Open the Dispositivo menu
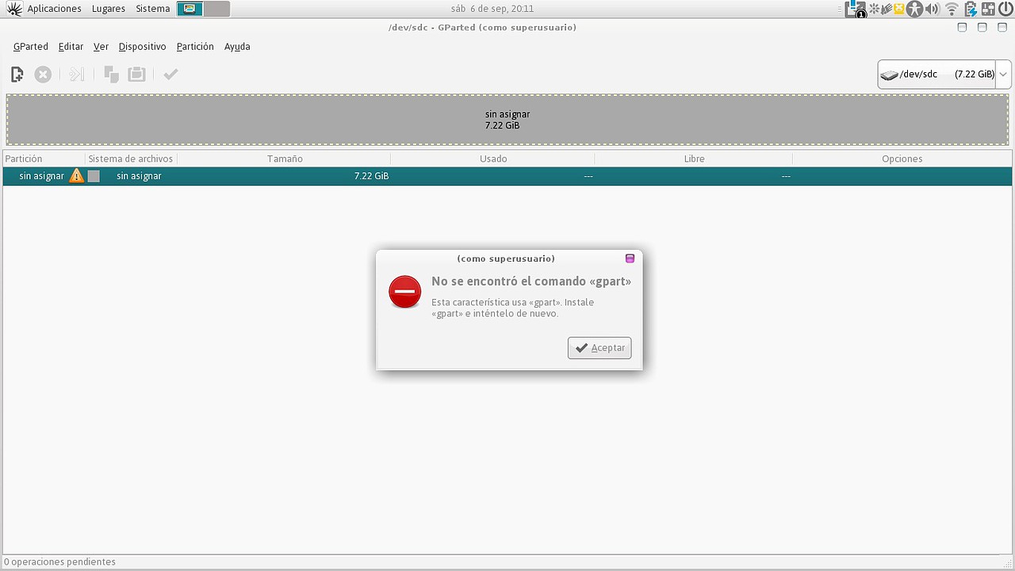This screenshot has height=571, width=1015. (x=142, y=47)
